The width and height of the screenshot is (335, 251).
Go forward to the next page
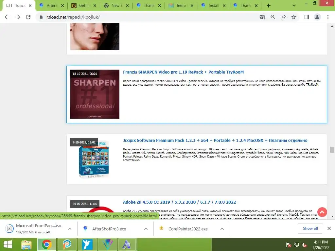(18, 17)
